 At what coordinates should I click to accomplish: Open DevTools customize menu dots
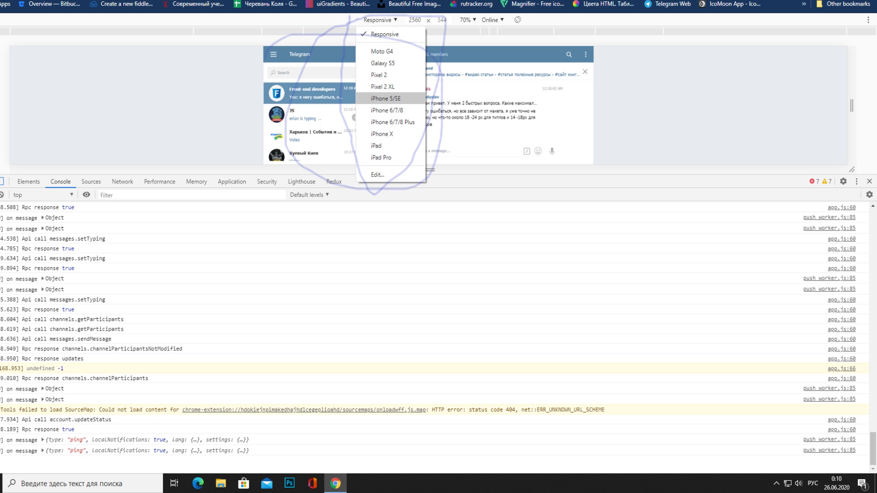tap(856, 181)
